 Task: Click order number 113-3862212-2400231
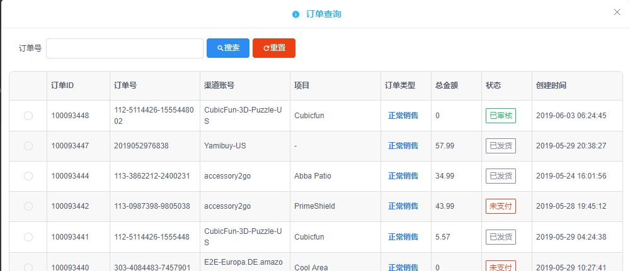(152, 176)
